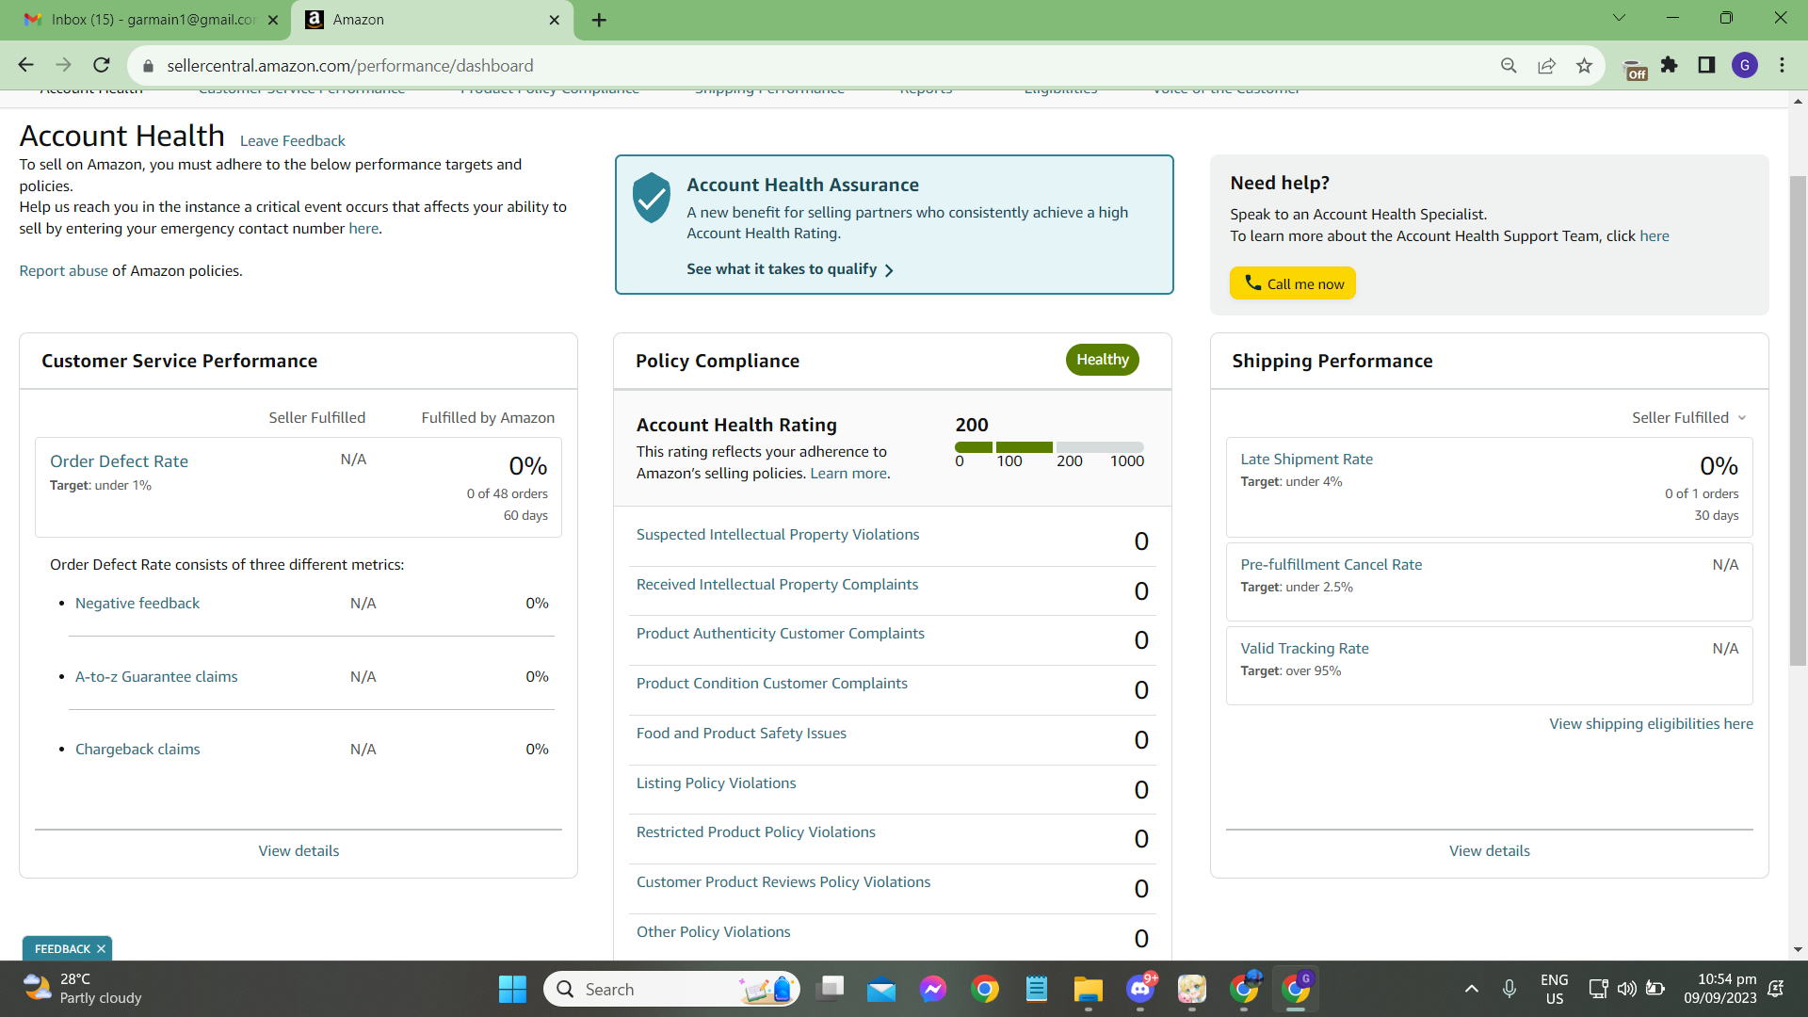
Task: Open a new browser tab
Action: 599,20
